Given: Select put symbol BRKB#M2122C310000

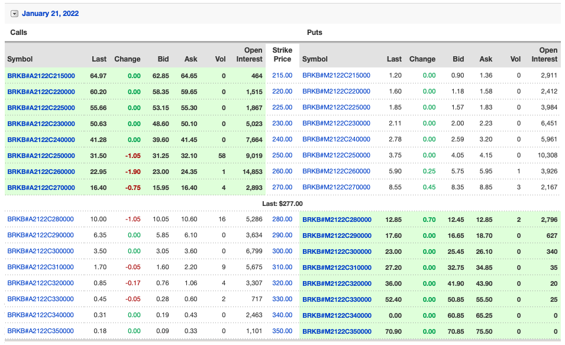Looking at the screenshot, I should click(x=337, y=267).
